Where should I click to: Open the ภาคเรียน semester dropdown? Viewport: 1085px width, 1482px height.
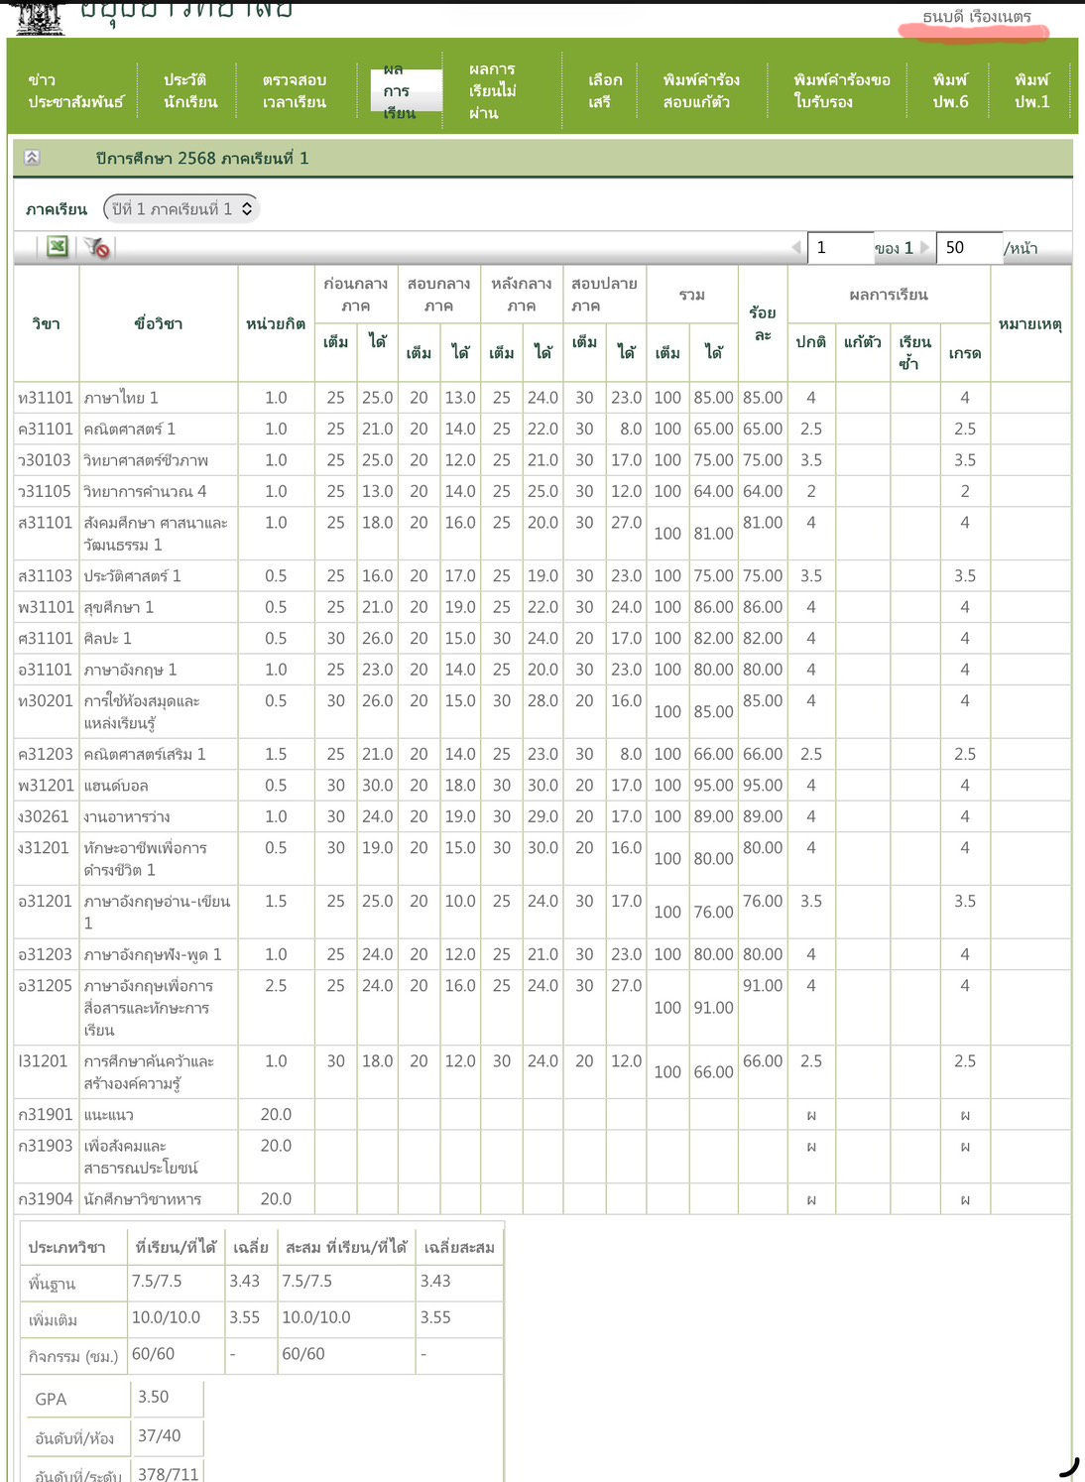click(x=181, y=209)
